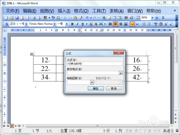Toggle underline formatting
The width and height of the screenshot is (180, 135).
coord(83,24)
